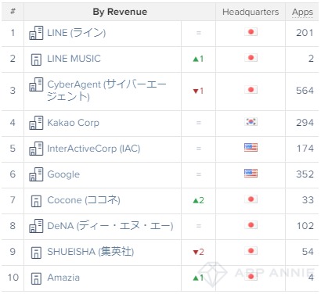The width and height of the screenshot is (321, 294).
Task: Click the US flag in InterActiveCorp row
Action: 251,147
